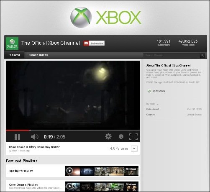The height and width of the screenshot is (192, 210).
Task: Click the red YouTube icon beside Subscribe
Action: coord(86,43)
